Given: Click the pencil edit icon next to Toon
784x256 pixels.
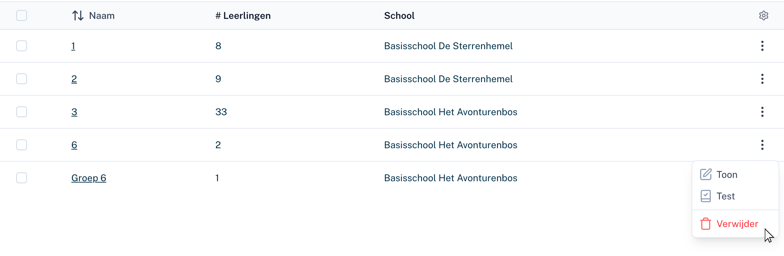Looking at the screenshot, I should 705,174.
